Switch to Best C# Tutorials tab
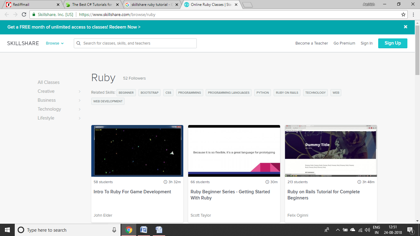 click(x=92, y=5)
